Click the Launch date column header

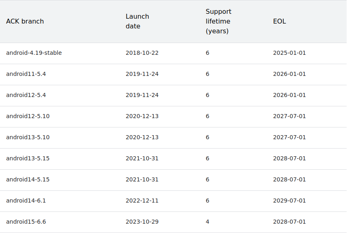point(137,21)
